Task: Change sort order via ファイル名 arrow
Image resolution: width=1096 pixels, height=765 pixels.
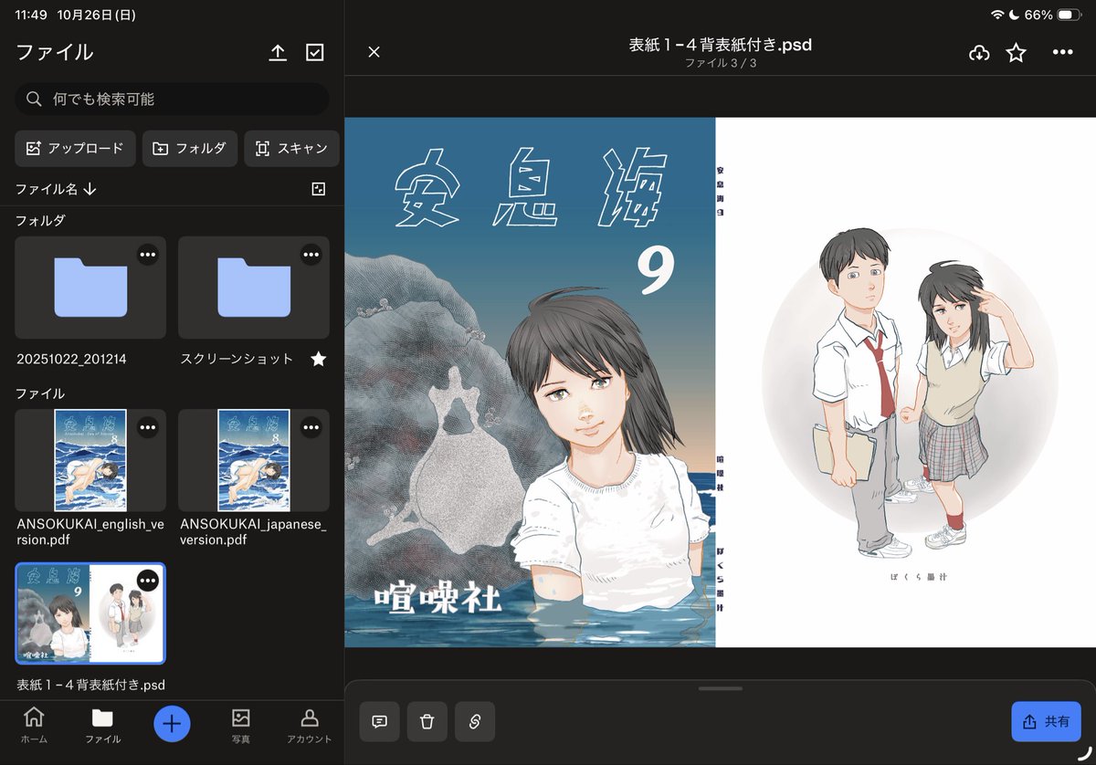Action: coord(57,189)
